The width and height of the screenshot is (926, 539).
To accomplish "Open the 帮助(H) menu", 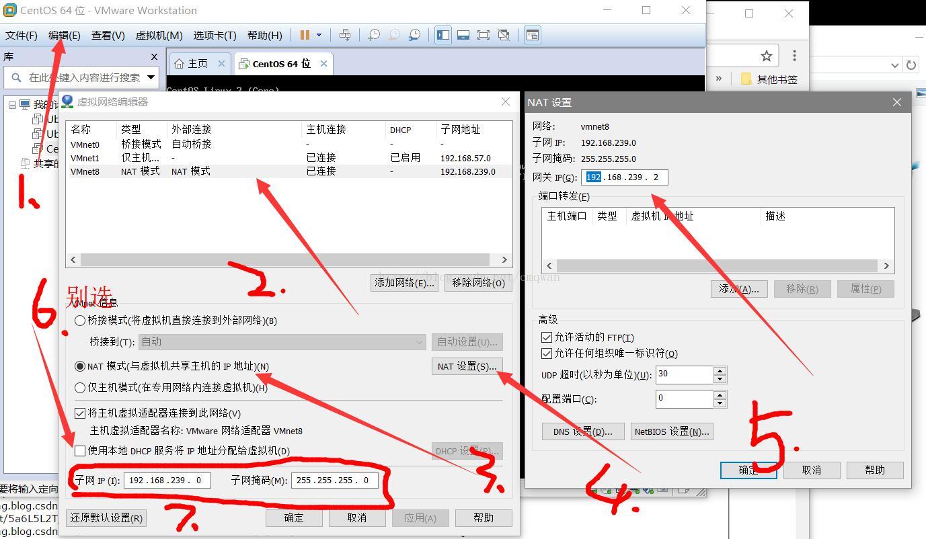I will click(265, 35).
